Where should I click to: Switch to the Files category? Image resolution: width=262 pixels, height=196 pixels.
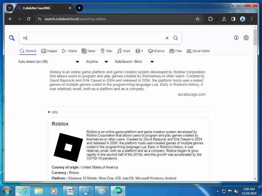click(x=176, y=51)
